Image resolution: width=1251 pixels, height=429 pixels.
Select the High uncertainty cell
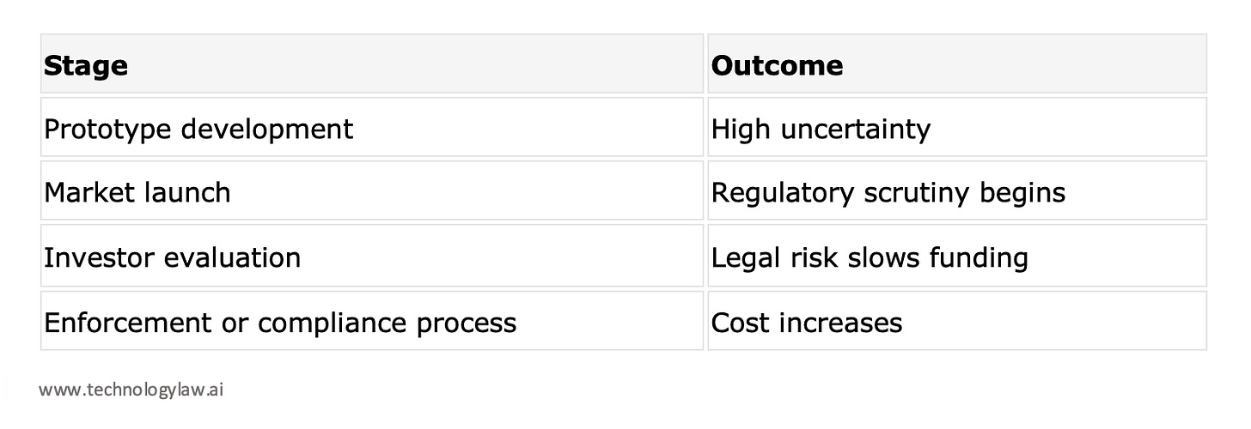[x=957, y=128]
